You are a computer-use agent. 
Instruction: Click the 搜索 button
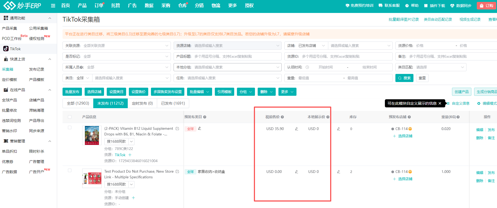click(404, 78)
